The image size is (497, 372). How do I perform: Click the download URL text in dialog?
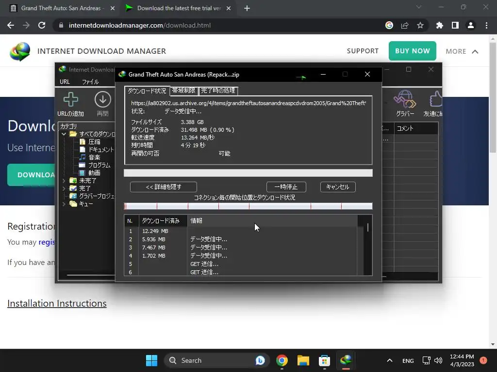pyautogui.click(x=248, y=103)
